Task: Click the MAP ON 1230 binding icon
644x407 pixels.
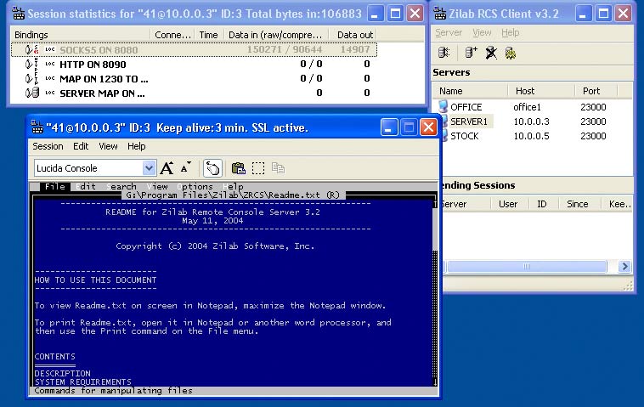Action: pyautogui.click(x=31, y=78)
